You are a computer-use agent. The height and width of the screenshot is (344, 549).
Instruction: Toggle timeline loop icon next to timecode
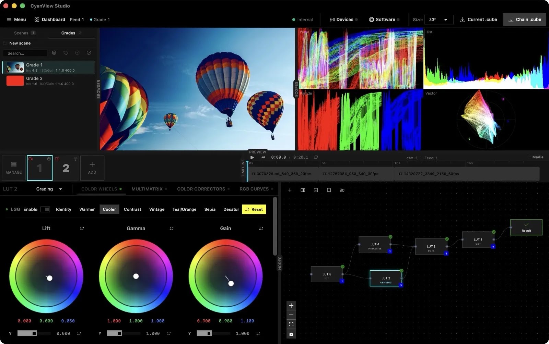(x=316, y=157)
